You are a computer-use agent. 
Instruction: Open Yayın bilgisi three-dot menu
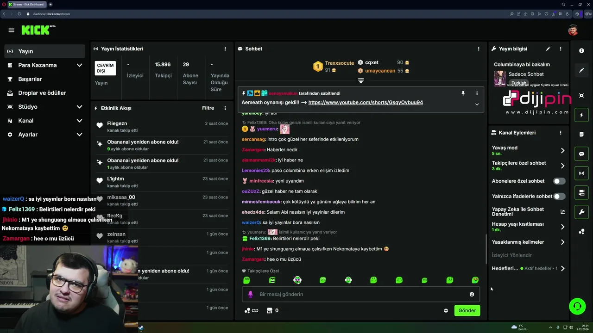(x=561, y=49)
